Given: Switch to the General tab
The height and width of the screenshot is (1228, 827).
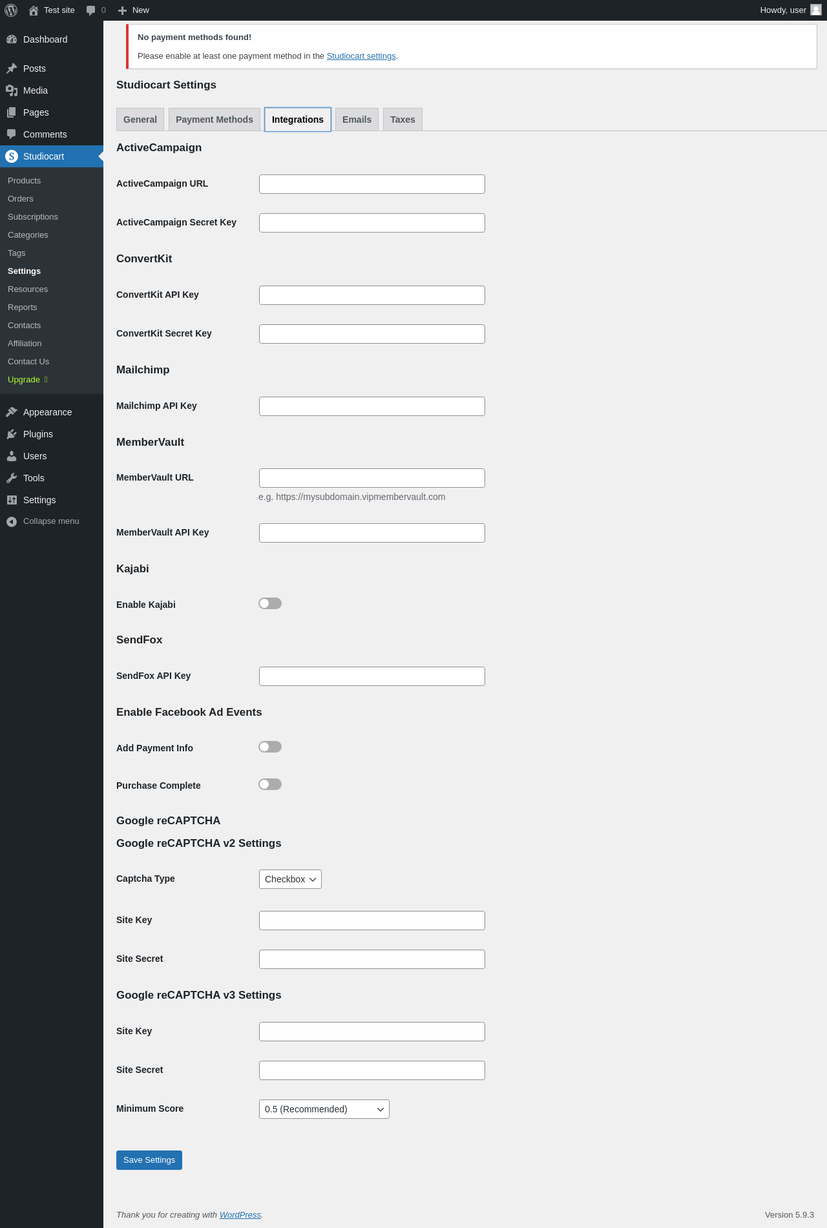Looking at the screenshot, I should pos(140,120).
